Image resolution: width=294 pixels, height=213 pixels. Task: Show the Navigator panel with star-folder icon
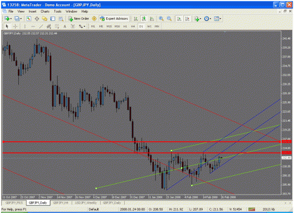[x=45, y=18]
